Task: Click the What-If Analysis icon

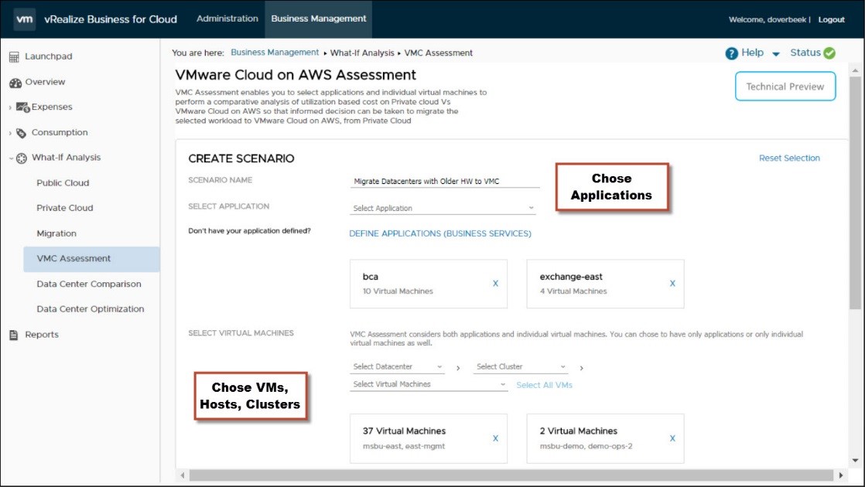Action: (x=21, y=158)
